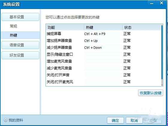
Task: Sort the list by the 功能 column header
Action: tap(65, 28)
